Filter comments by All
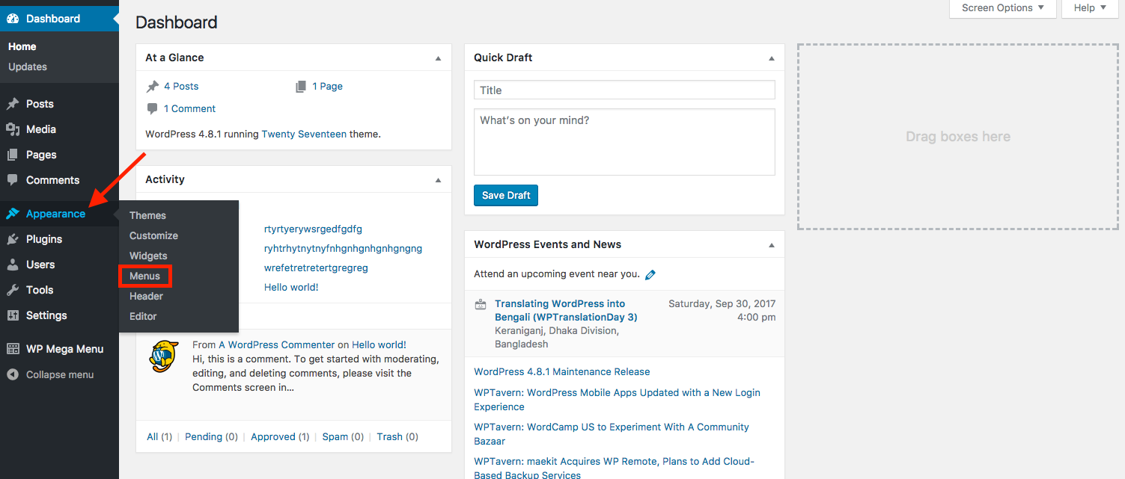 point(153,437)
